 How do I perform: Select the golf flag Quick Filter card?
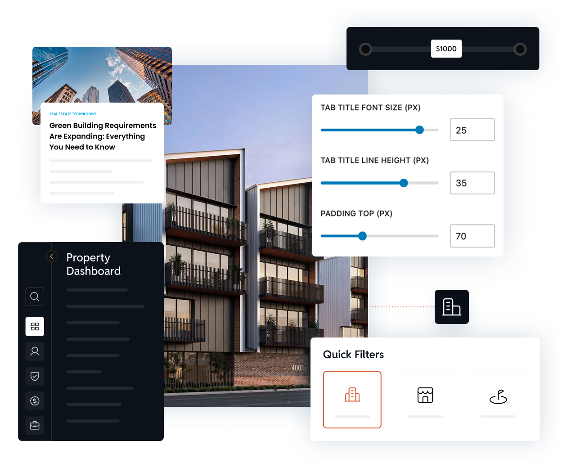[x=498, y=400]
